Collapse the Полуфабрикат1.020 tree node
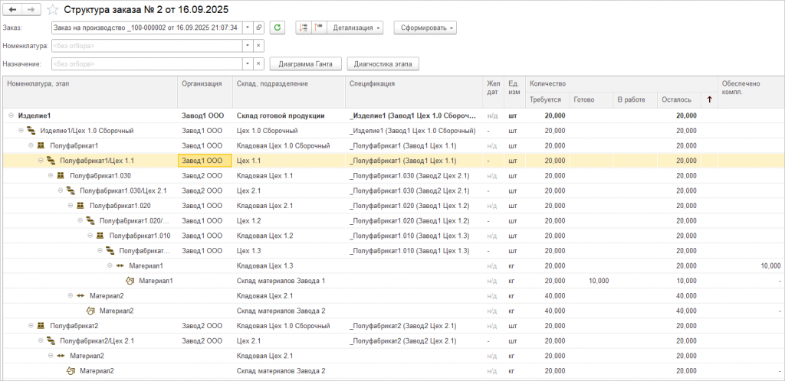The height and width of the screenshot is (381, 785). coord(71,206)
